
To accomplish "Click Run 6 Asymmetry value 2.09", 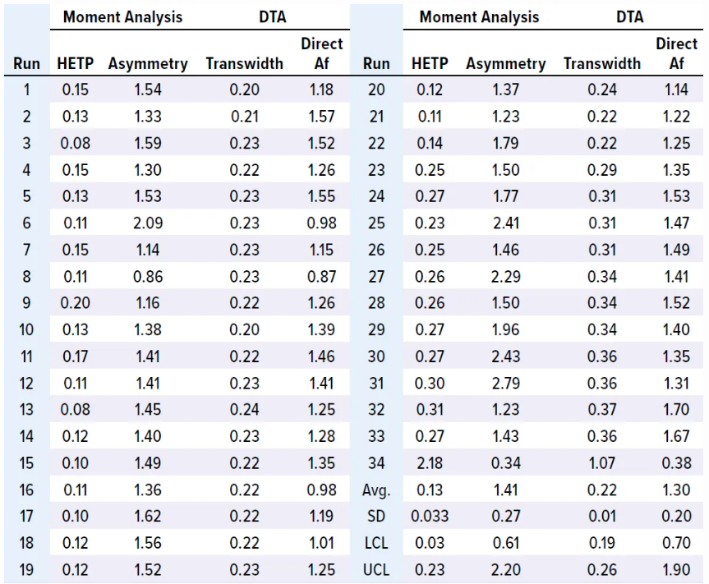I will click(x=148, y=223).
